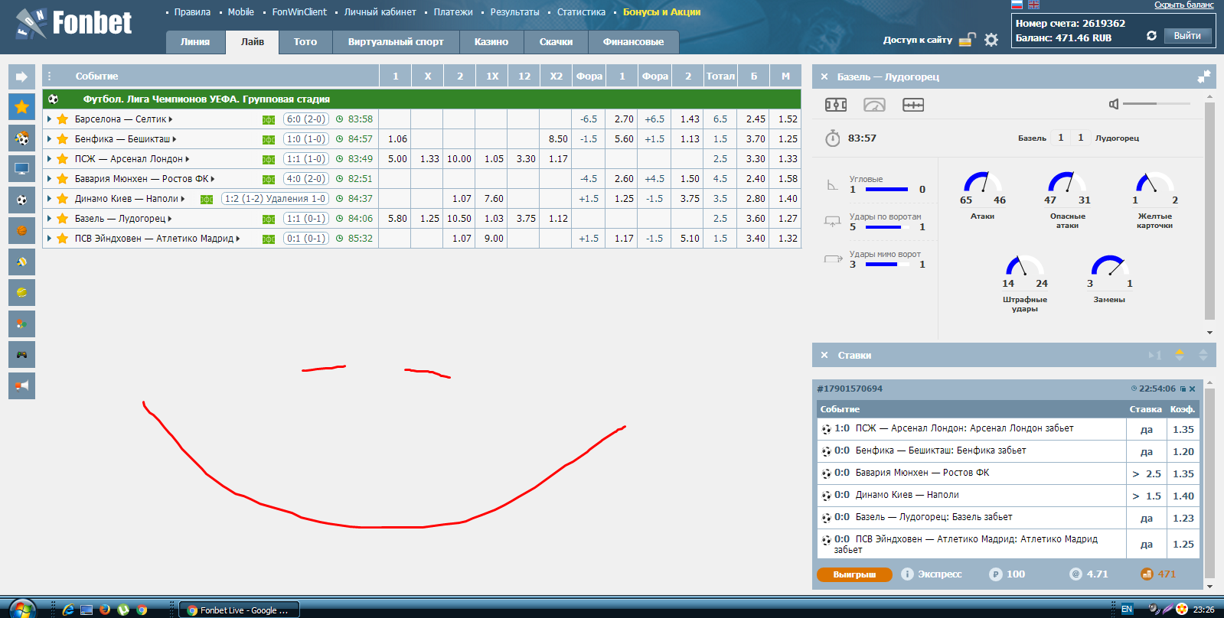Screen dimensions: 1224x618
Task: Expand Бавария Мюнхен — Ростов ФК row
Action: (49, 179)
